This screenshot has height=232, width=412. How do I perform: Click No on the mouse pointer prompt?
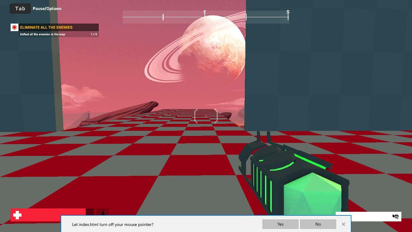point(318,224)
